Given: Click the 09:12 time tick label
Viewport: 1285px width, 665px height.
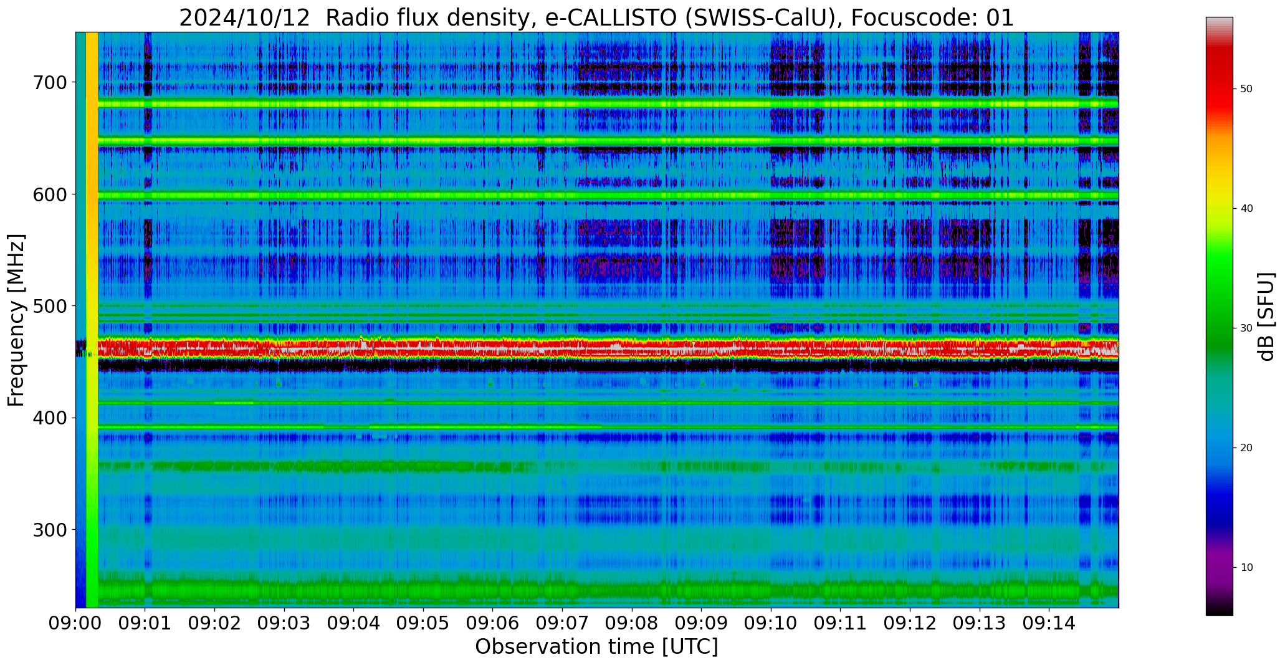Looking at the screenshot, I should (910, 623).
